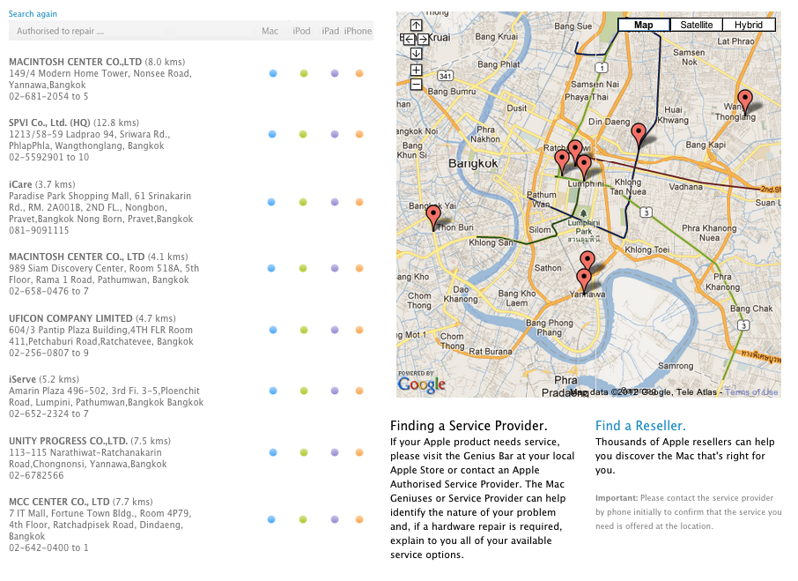Click phone number 02-6782566
Viewport: 798px width, 581px height.
[36, 475]
